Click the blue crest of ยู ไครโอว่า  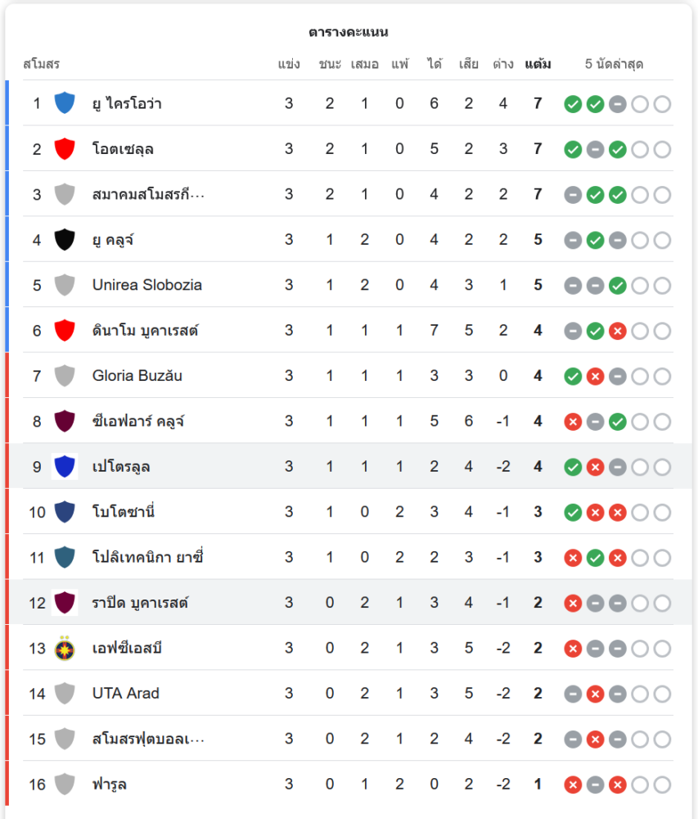65,103
